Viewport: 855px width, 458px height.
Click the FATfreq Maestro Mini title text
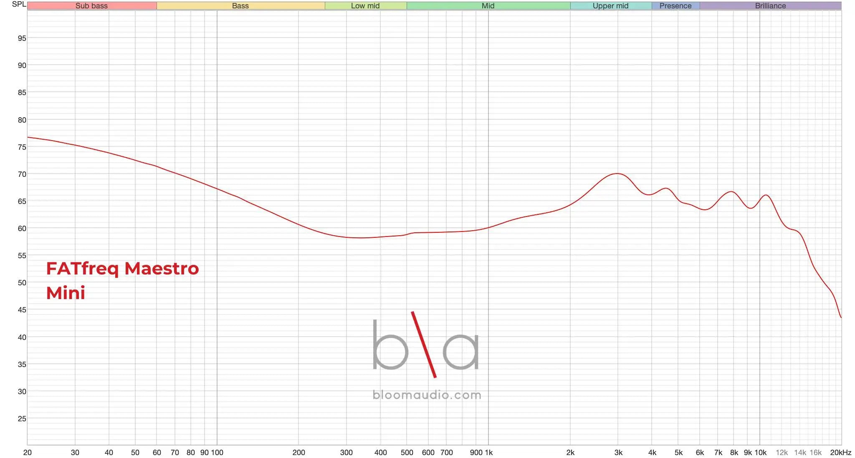coord(122,280)
